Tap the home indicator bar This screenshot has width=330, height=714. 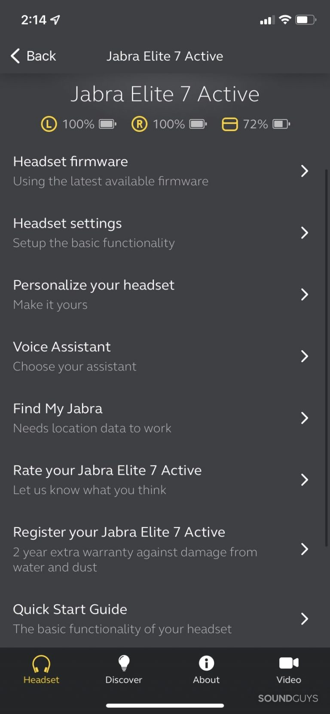point(165,705)
